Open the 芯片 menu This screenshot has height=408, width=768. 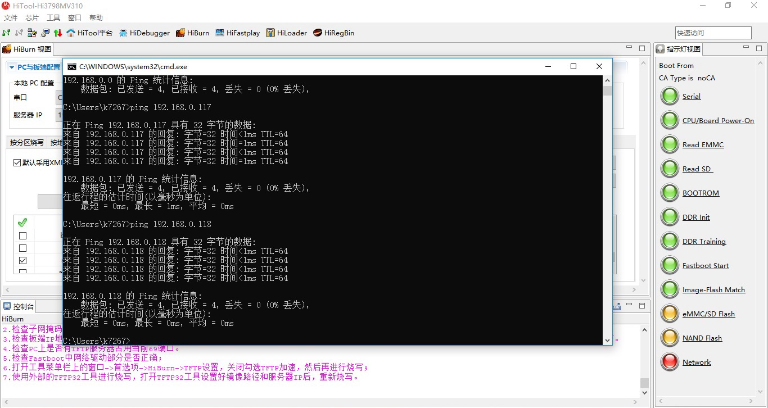point(32,18)
